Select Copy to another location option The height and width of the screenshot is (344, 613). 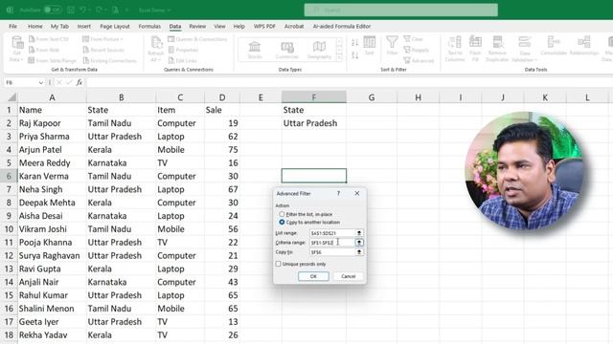282,222
